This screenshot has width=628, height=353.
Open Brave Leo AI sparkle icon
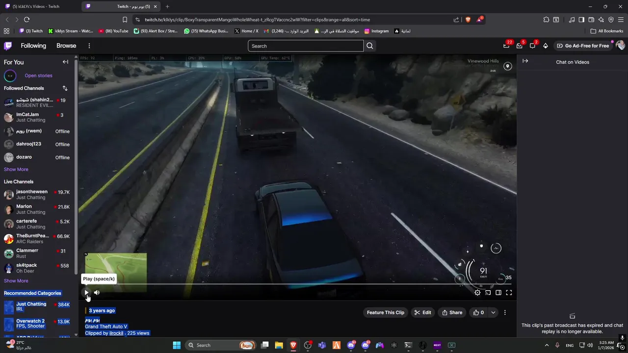pyautogui.click(x=601, y=20)
